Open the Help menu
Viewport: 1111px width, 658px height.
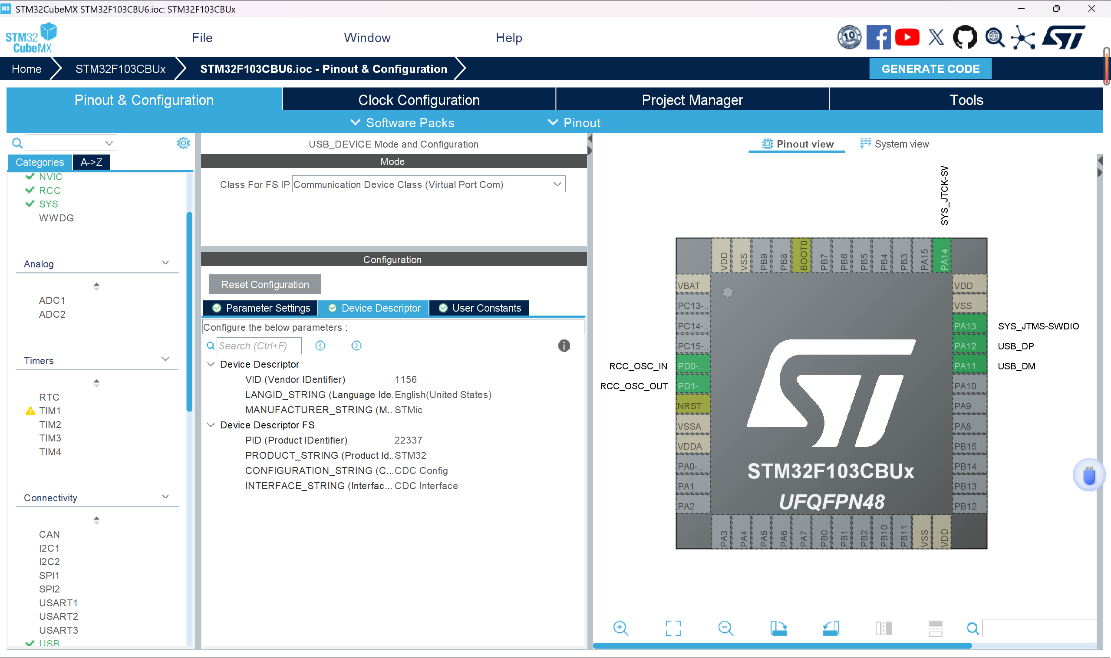coord(509,38)
